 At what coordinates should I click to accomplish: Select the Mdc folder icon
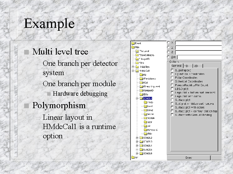[x=133, y=47]
